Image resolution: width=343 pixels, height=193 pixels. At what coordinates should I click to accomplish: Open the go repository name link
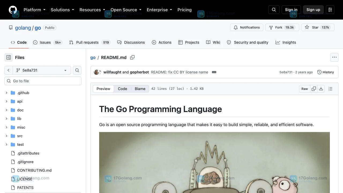pos(38,28)
